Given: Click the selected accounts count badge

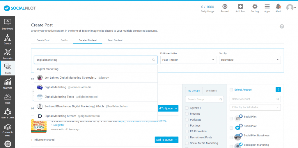Looking at the screenshot, I should [278, 90].
